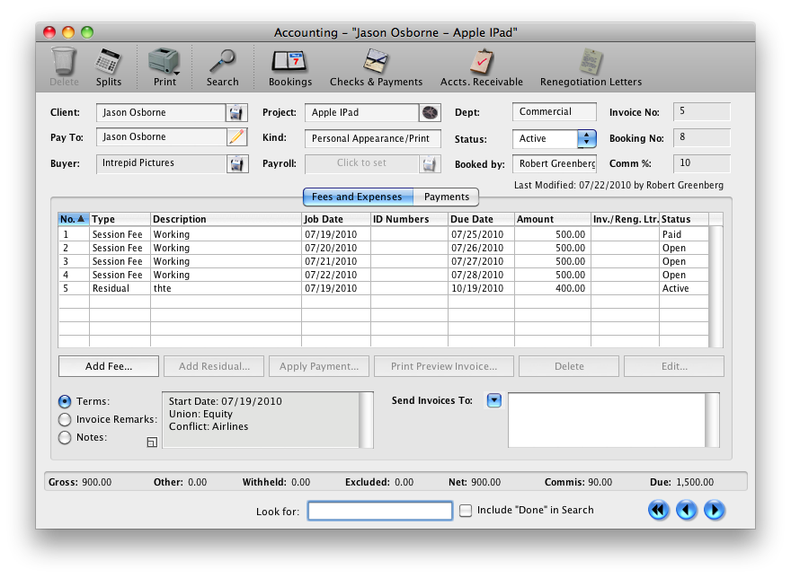The image size is (791, 578).
Task: Click the Due: 1,500.00 total in status bar
Action: pos(681,482)
